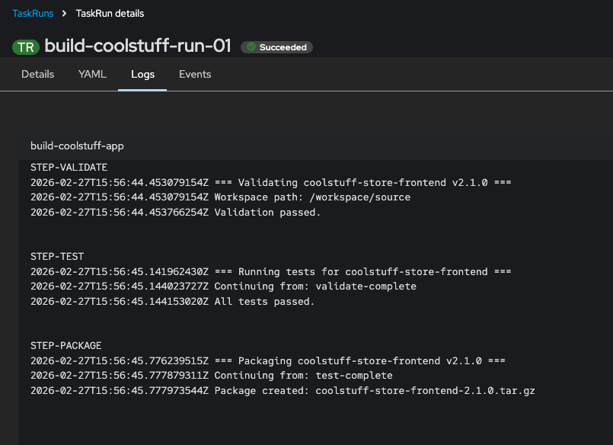Image resolution: width=613 pixels, height=445 pixels.
Task: Click the breadcrumb chevron separator
Action: 64,13
